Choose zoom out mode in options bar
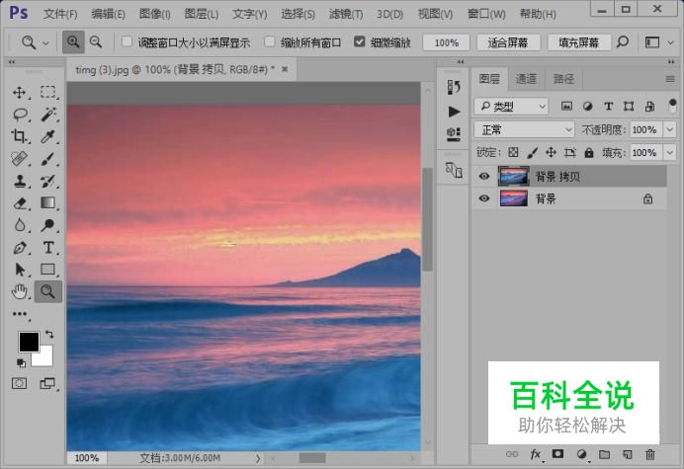This screenshot has height=469, width=684. coord(96,42)
